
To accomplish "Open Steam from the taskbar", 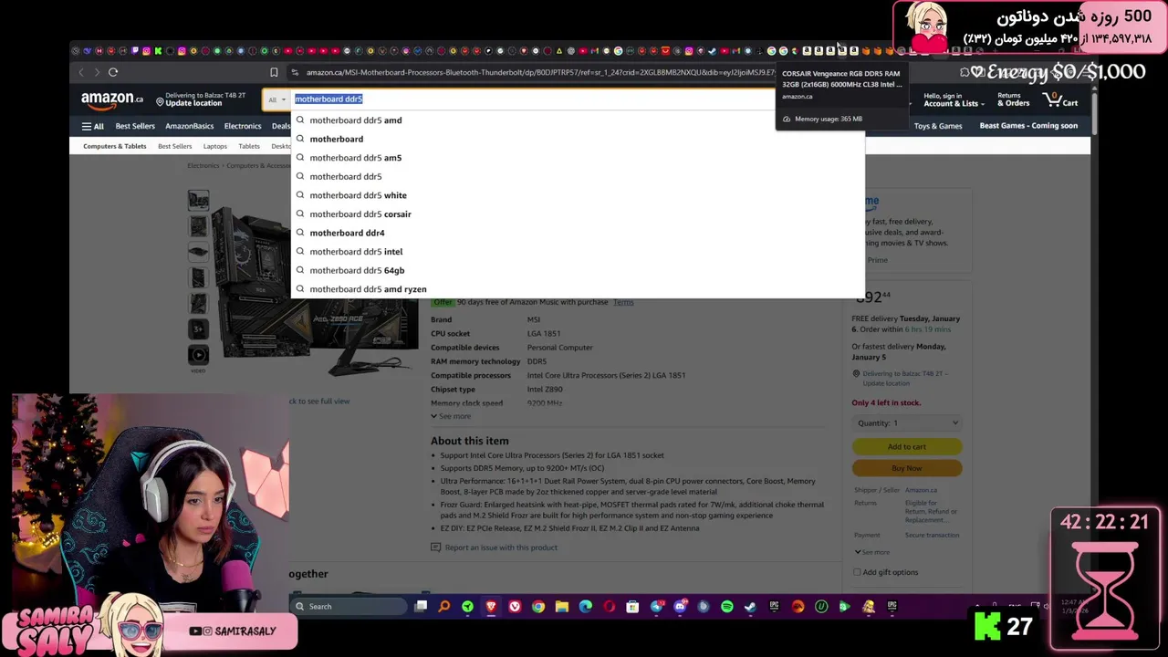I will [x=750, y=606].
